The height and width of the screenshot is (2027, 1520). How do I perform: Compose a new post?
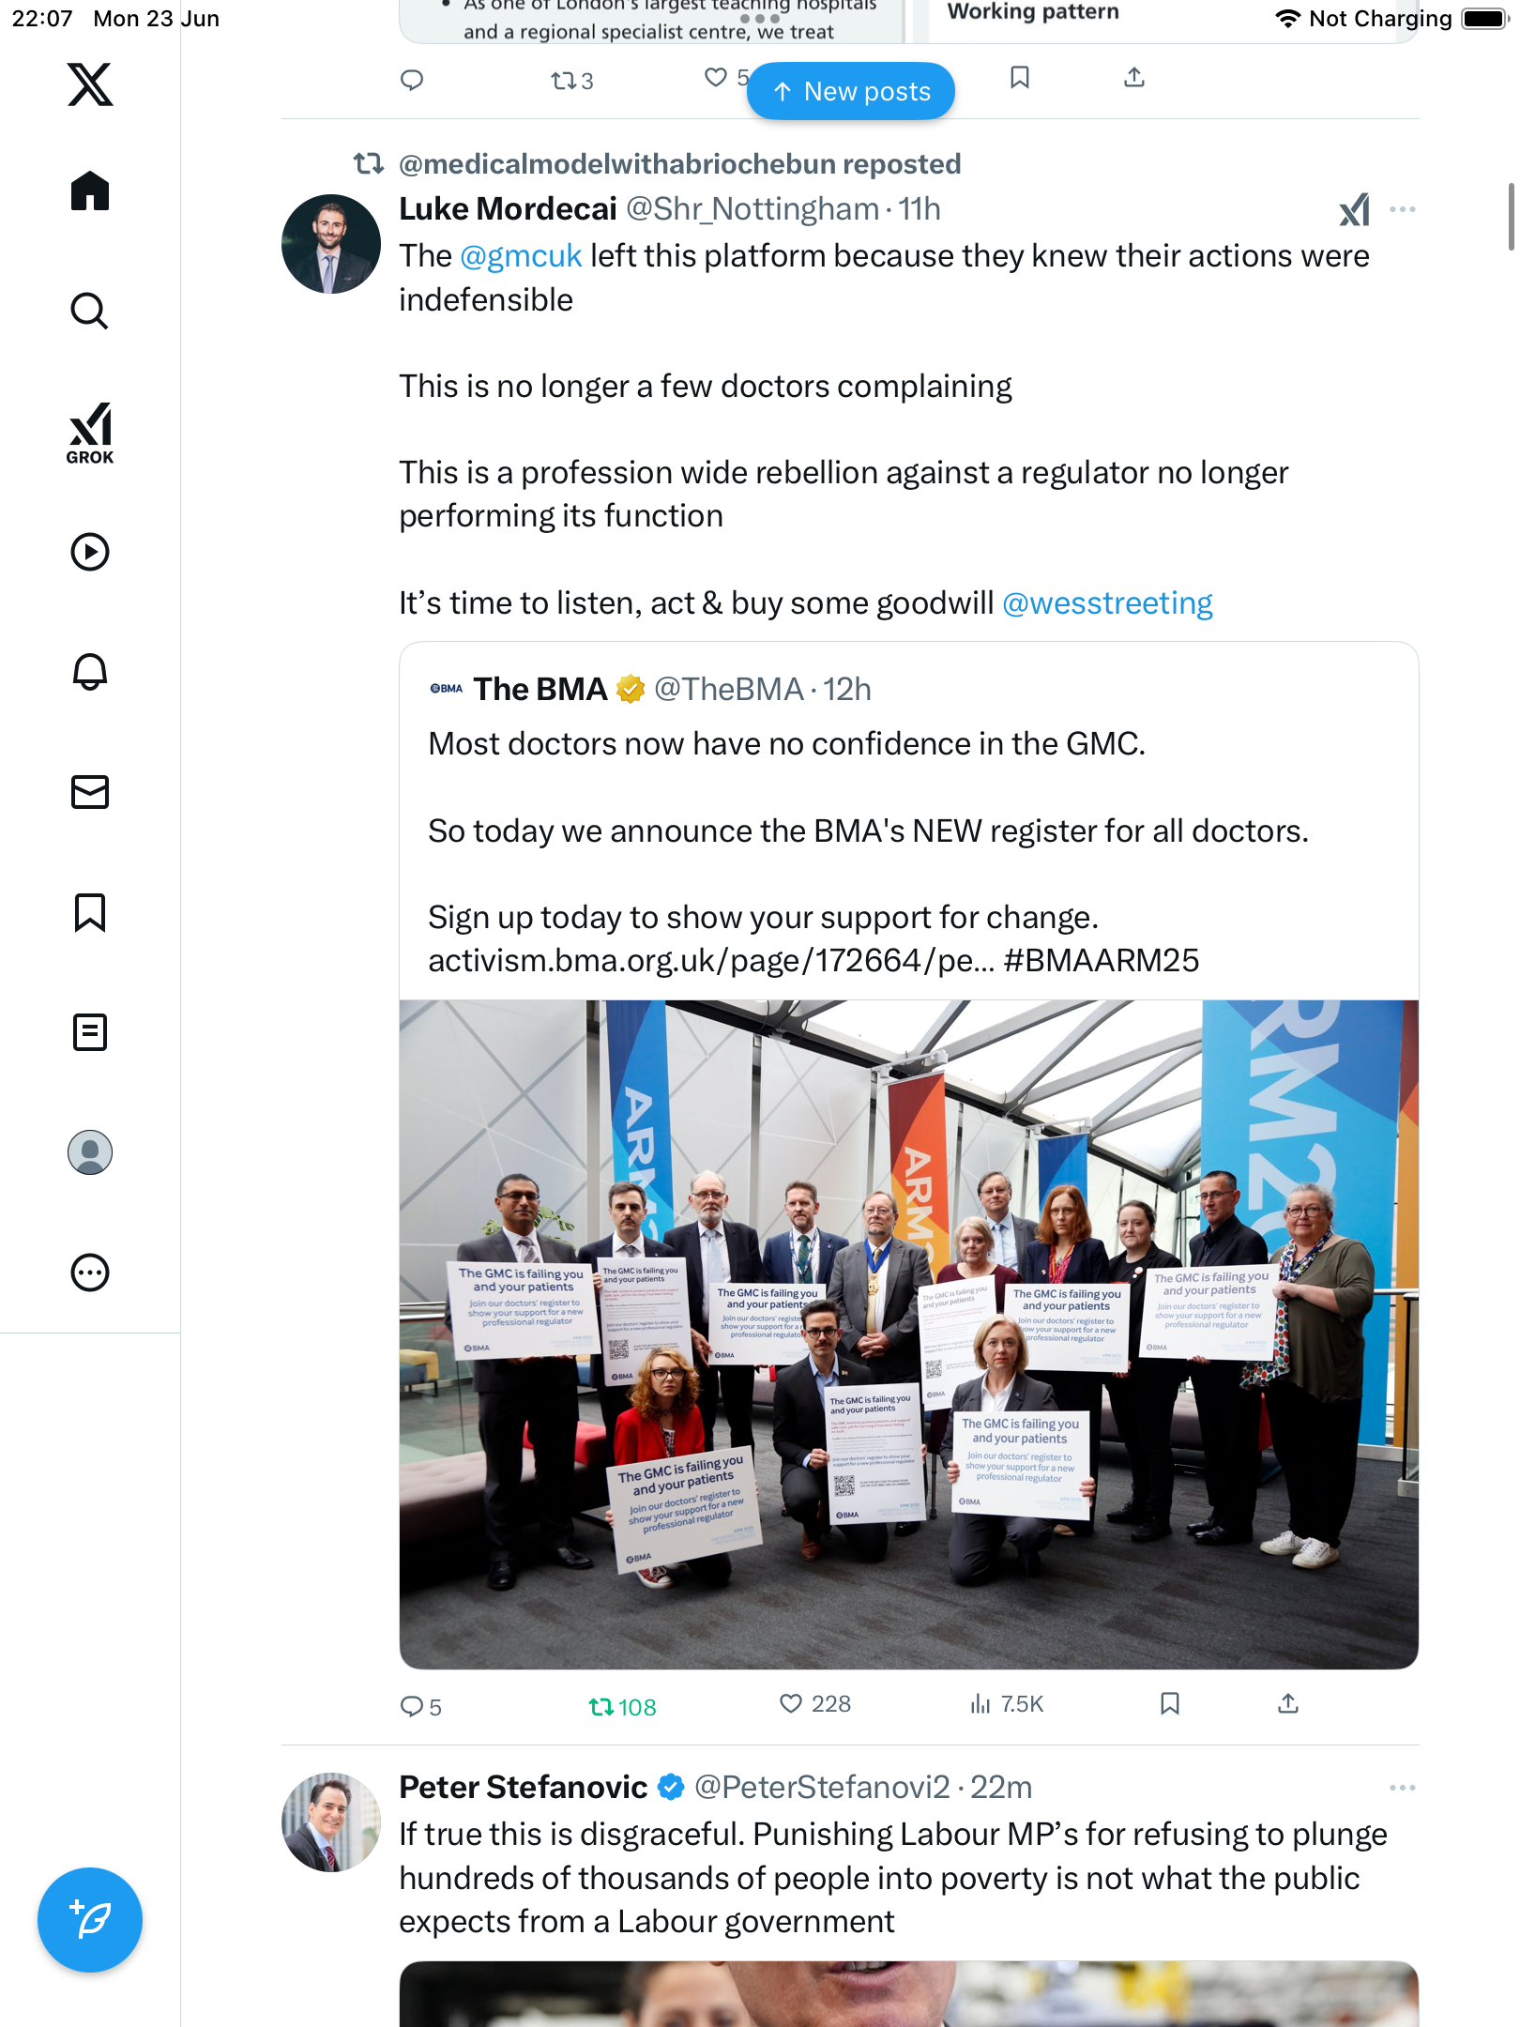(90, 1920)
